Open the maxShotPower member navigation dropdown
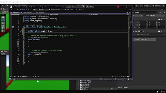166x93 pixels. tap(108, 14)
